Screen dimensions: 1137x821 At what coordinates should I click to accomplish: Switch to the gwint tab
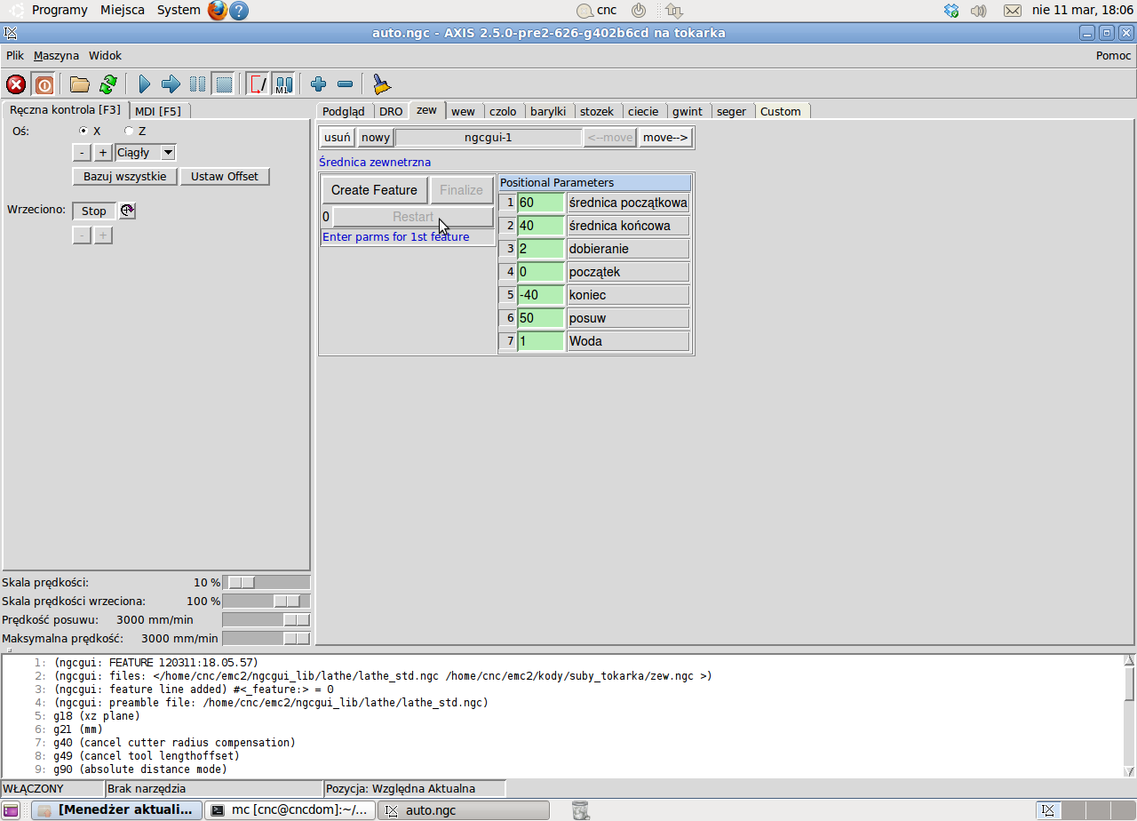pyautogui.click(x=688, y=111)
